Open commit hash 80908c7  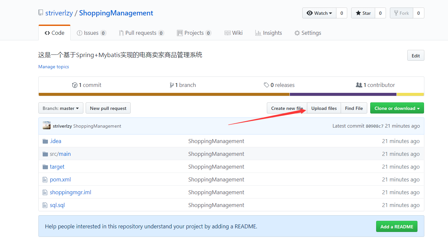click(374, 126)
